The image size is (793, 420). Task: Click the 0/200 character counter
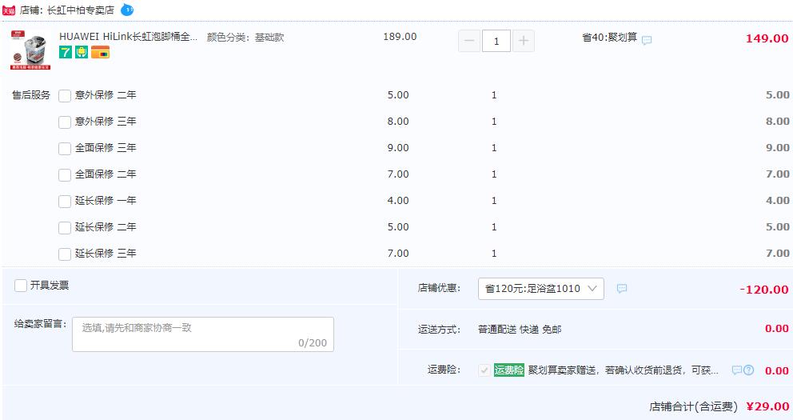(x=312, y=342)
